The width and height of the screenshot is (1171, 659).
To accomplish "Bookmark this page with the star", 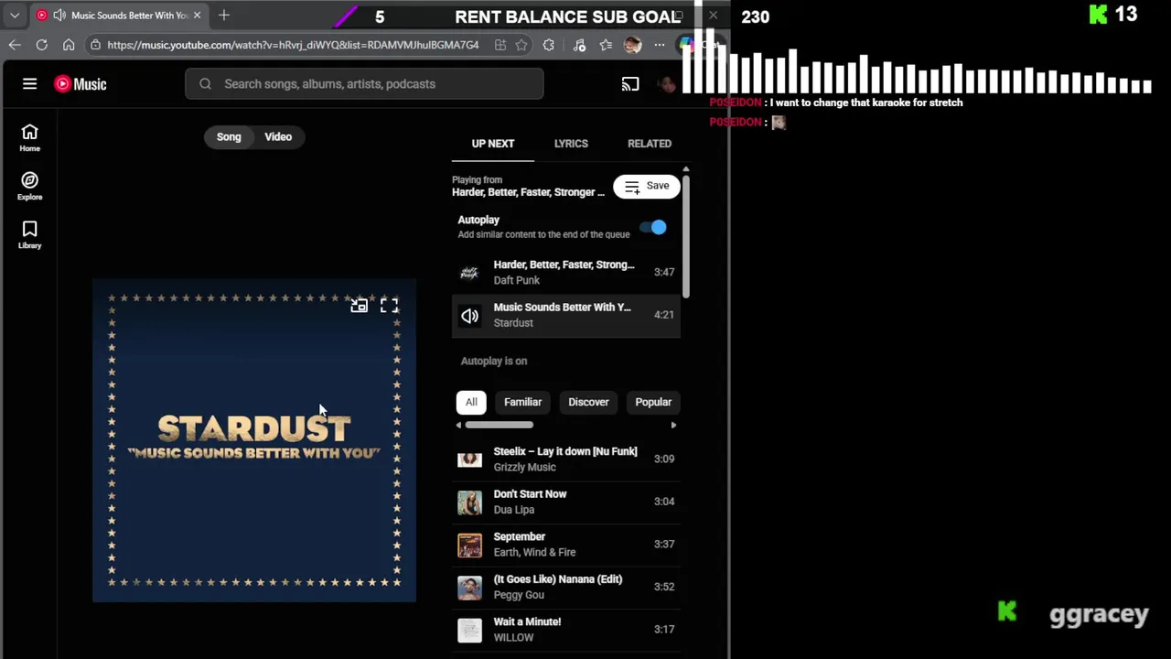I will pos(521,45).
